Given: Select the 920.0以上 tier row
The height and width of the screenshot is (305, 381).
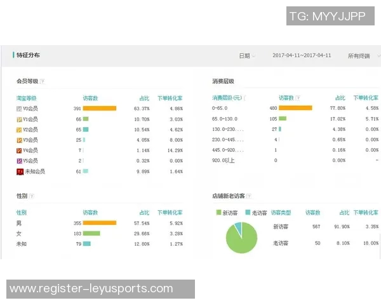Looking at the screenshot, I should 224,161.
